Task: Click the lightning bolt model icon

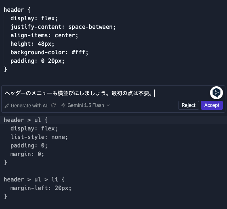Action: (63, 105)
